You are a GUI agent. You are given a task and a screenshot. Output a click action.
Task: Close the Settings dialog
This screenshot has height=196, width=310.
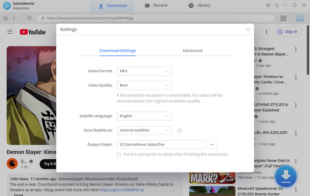tap(247, 29)
